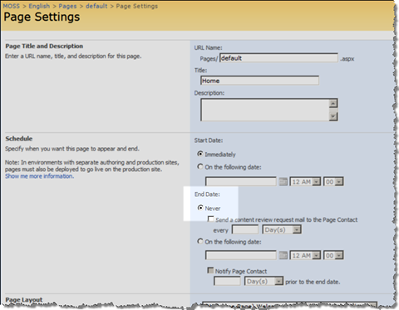Click the Schedule section heading
The height and width of the screenshot is (310, 399).
(19, 139)
